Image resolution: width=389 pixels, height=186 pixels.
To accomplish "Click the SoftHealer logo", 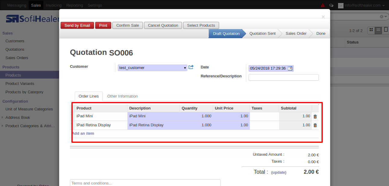I will [33, 19].
